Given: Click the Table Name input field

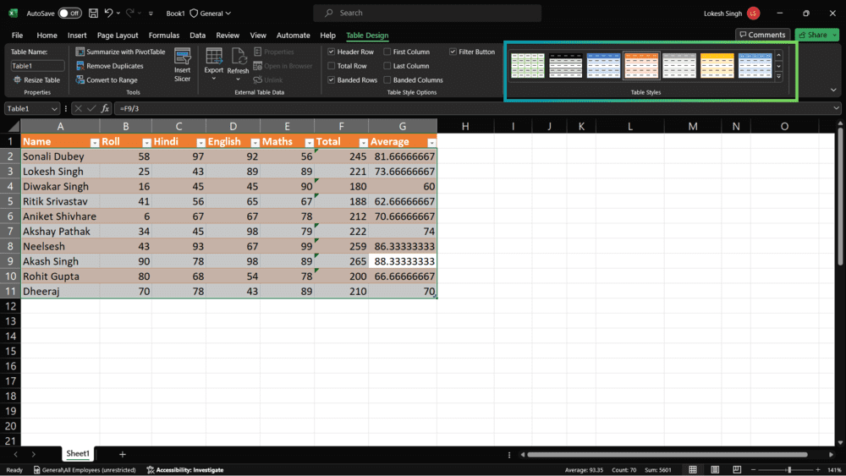Looking at the screenshot, I should [x=38, y=66].
